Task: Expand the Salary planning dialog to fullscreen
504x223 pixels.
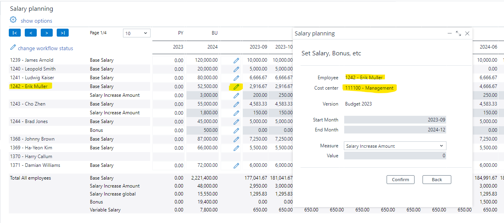Action: (x=458, y=34)
